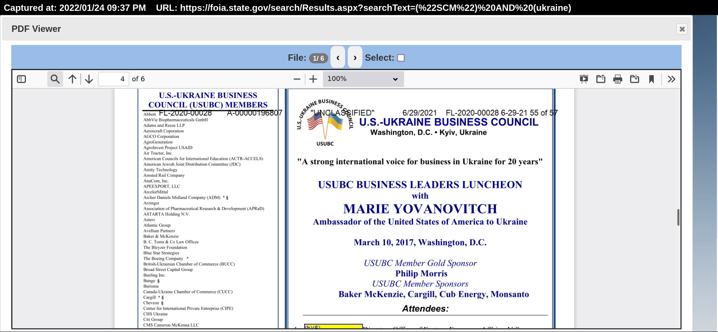Click 'of 6' total page count label
718x332 pixels.
coord(138,79)
